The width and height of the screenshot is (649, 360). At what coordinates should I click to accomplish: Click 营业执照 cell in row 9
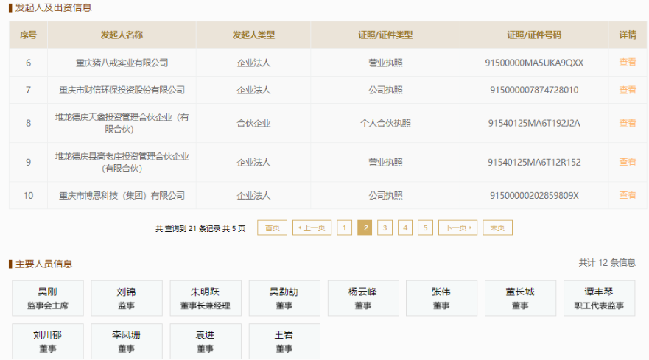click(x=385, y=162)
